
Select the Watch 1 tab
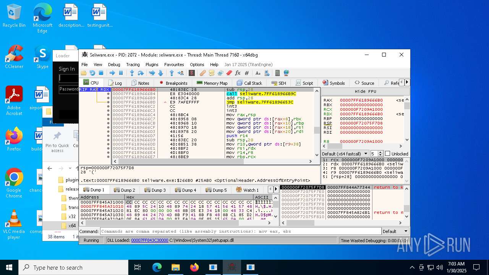[x=247, y=190]
